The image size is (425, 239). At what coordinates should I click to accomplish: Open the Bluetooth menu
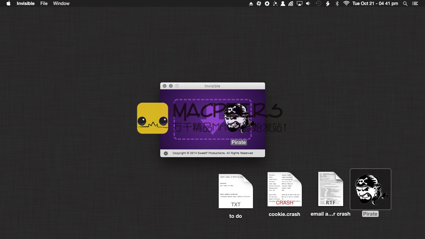[x=337, y=3]
